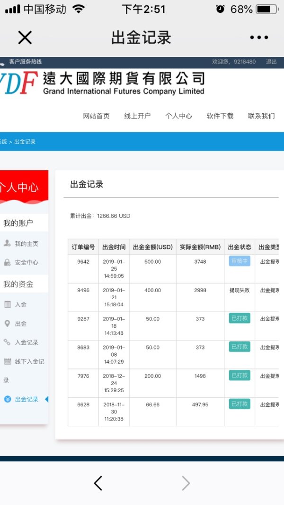
Task: Click the 线下入金记录 calendar icon
Action: tap(7, 361)
